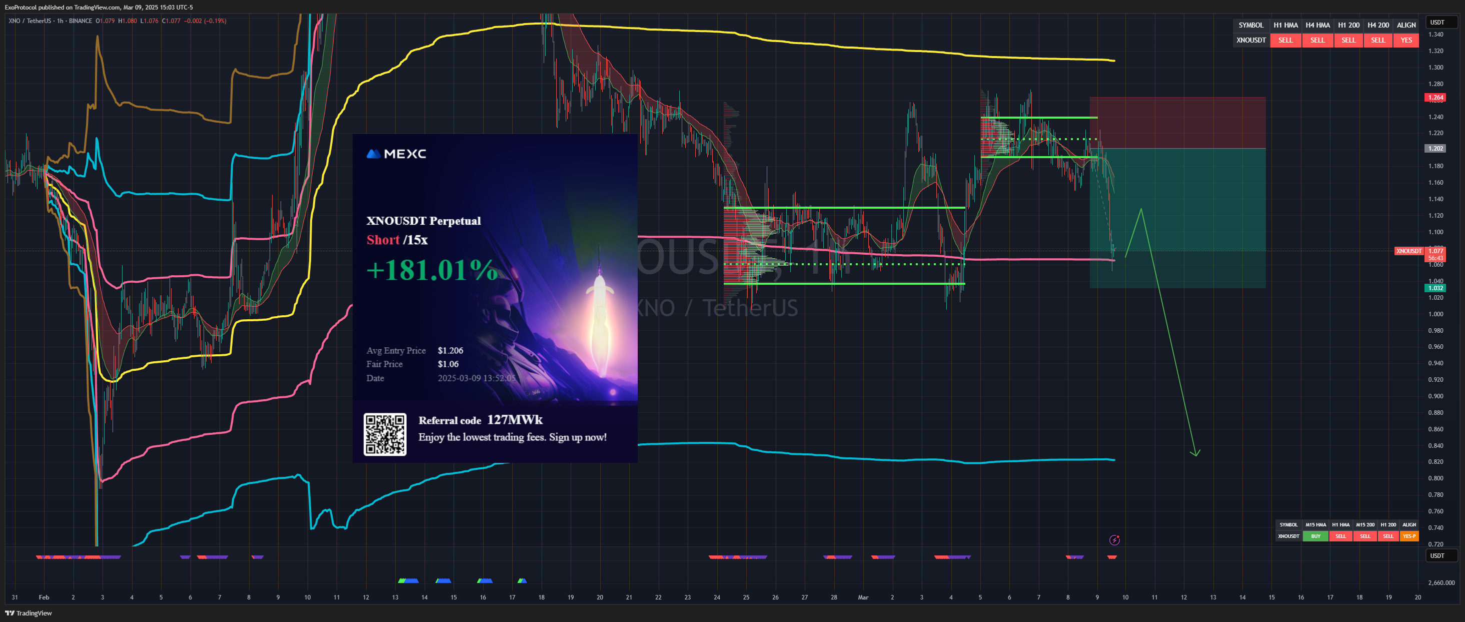Click the H4 200 column header

tap(1378, 25)
